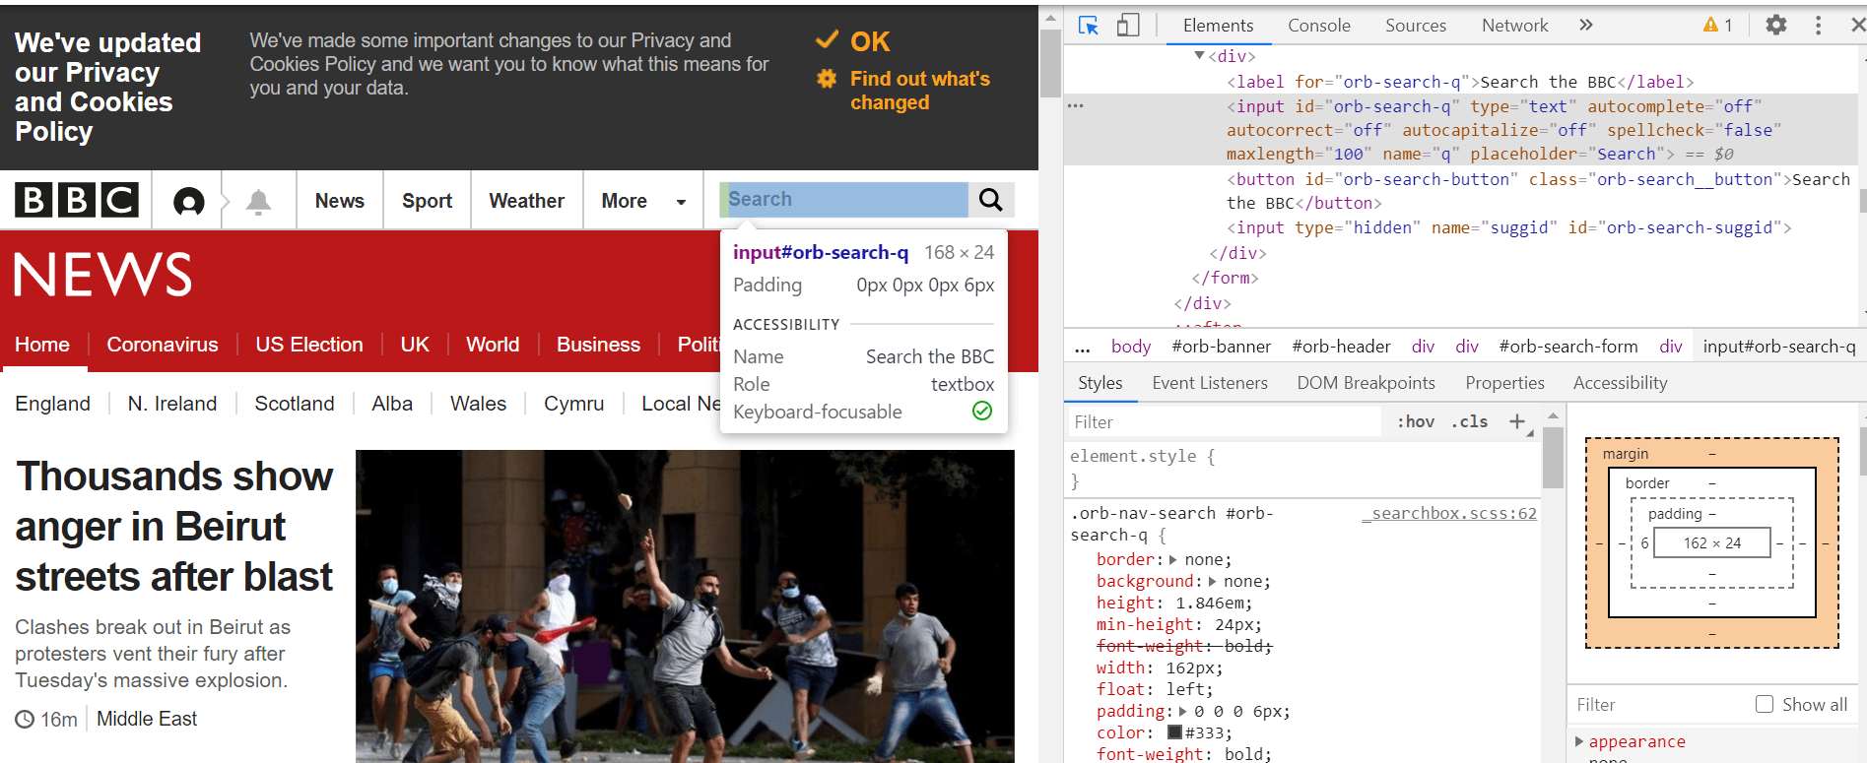Open BBC notifications bell
Viewport: 1867px width, 763px height.
tap(258, 201)
